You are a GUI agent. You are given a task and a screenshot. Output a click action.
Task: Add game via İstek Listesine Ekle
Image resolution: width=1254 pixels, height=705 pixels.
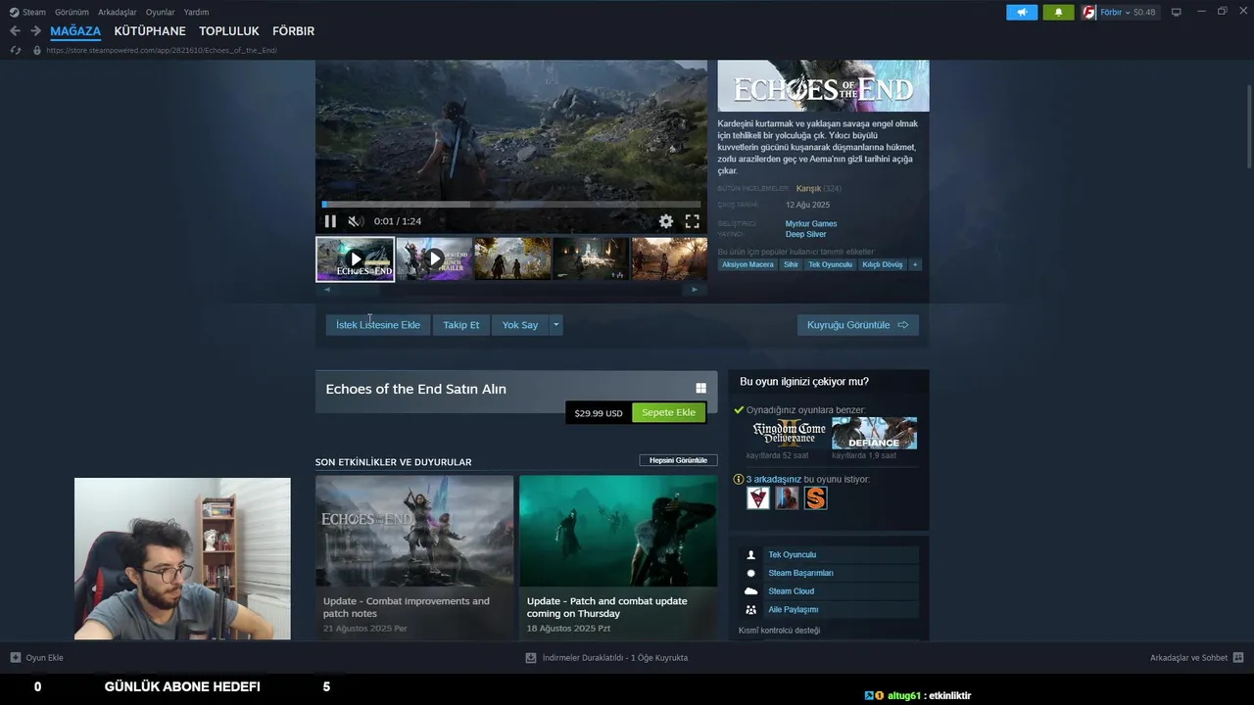coord(378,325)
